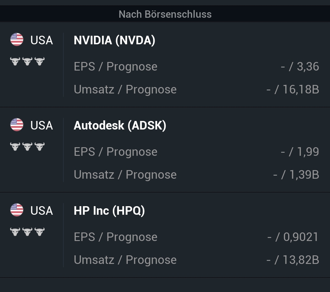Click the Autodesk revenue forecast 1,39B

[304, 175]
